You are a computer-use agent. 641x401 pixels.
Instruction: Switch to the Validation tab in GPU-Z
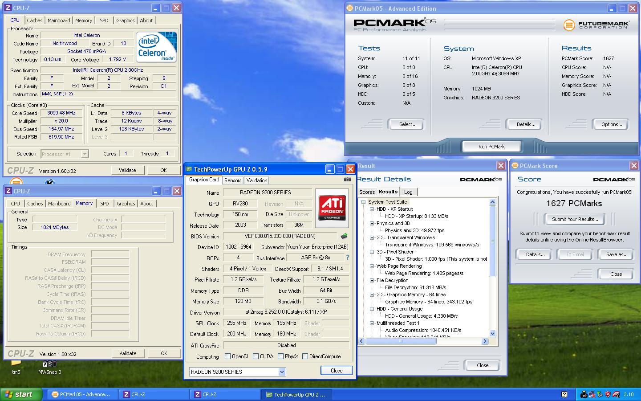click(257, 180)
